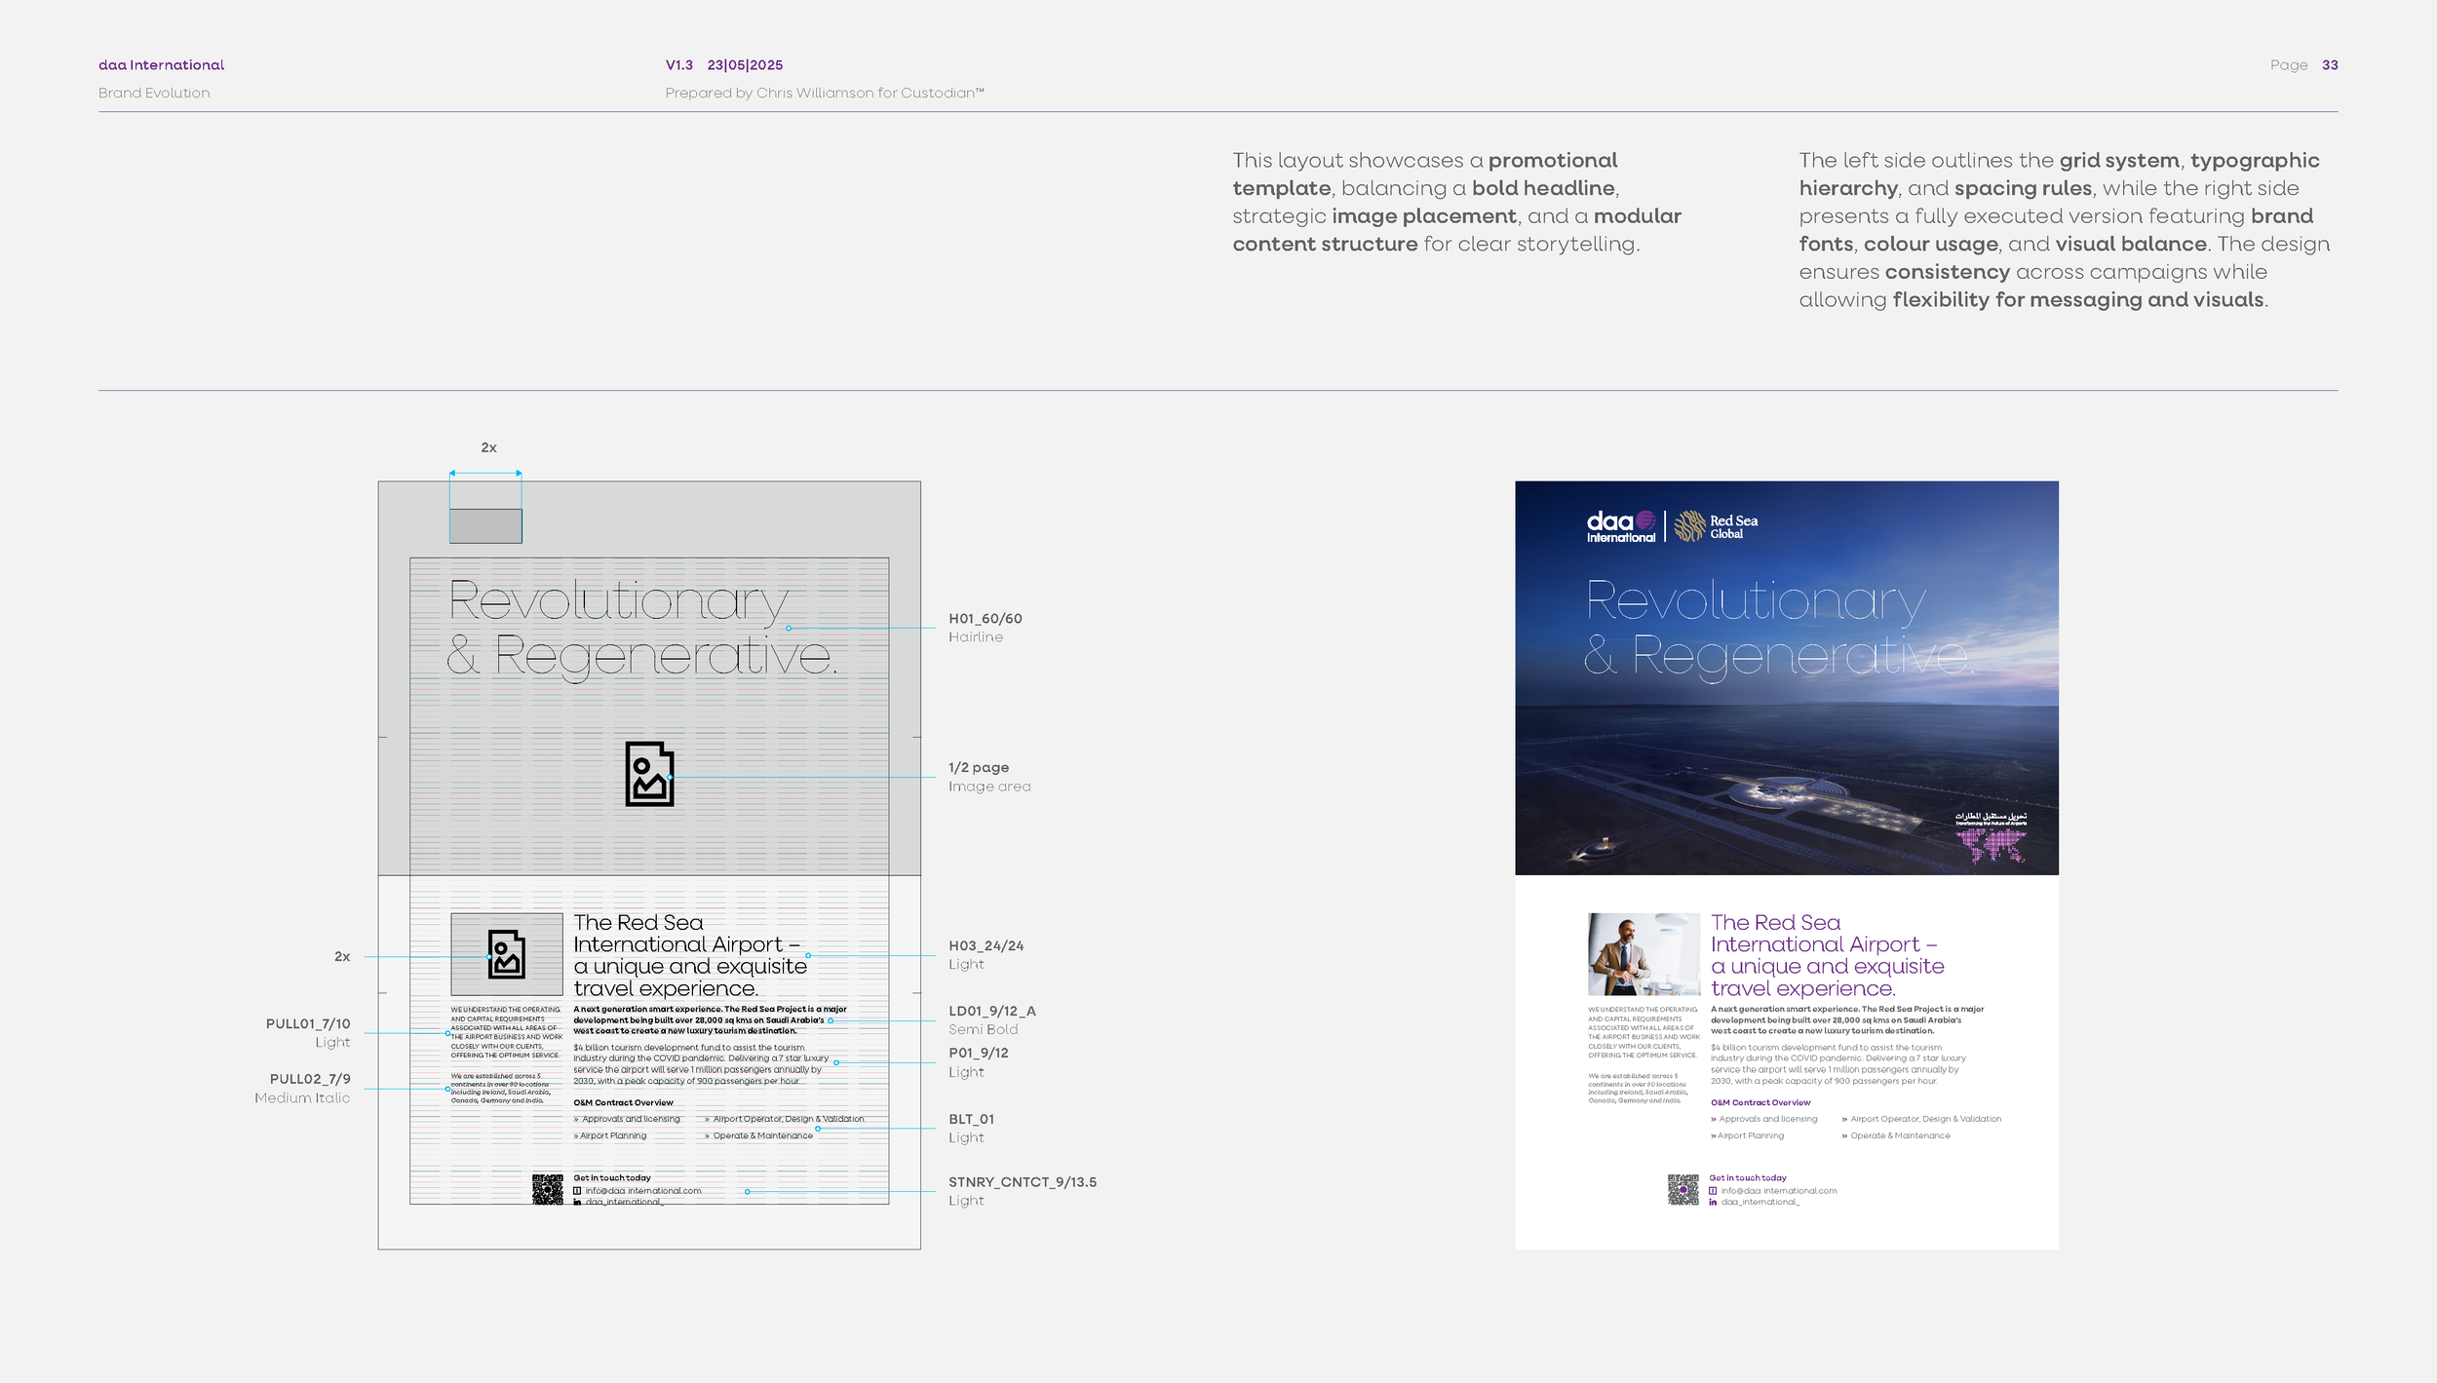Click the date '23|05|2025'

click(x=745, y=65)
